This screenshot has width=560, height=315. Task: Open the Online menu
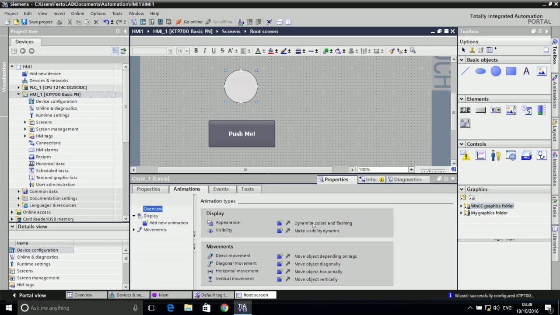tap(77, 14)
